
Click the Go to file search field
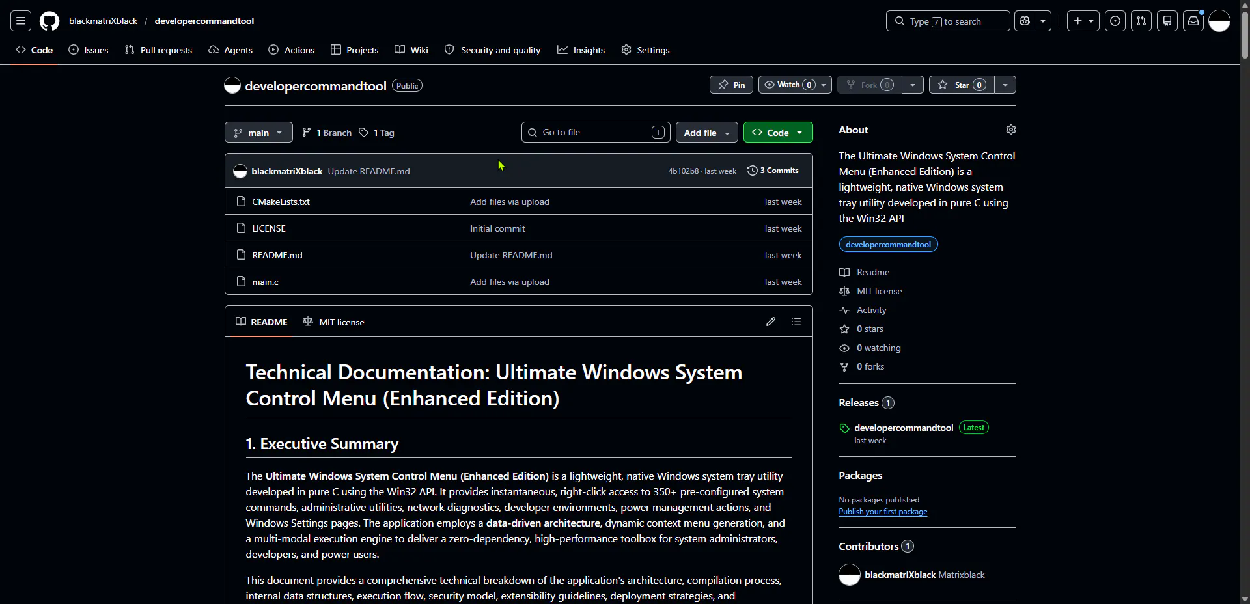point(596,132)
